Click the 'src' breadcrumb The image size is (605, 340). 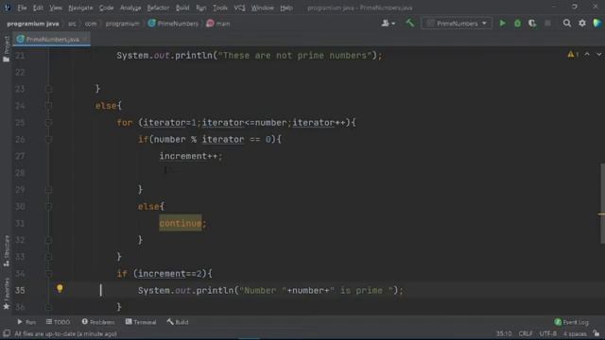click(72, 24)
